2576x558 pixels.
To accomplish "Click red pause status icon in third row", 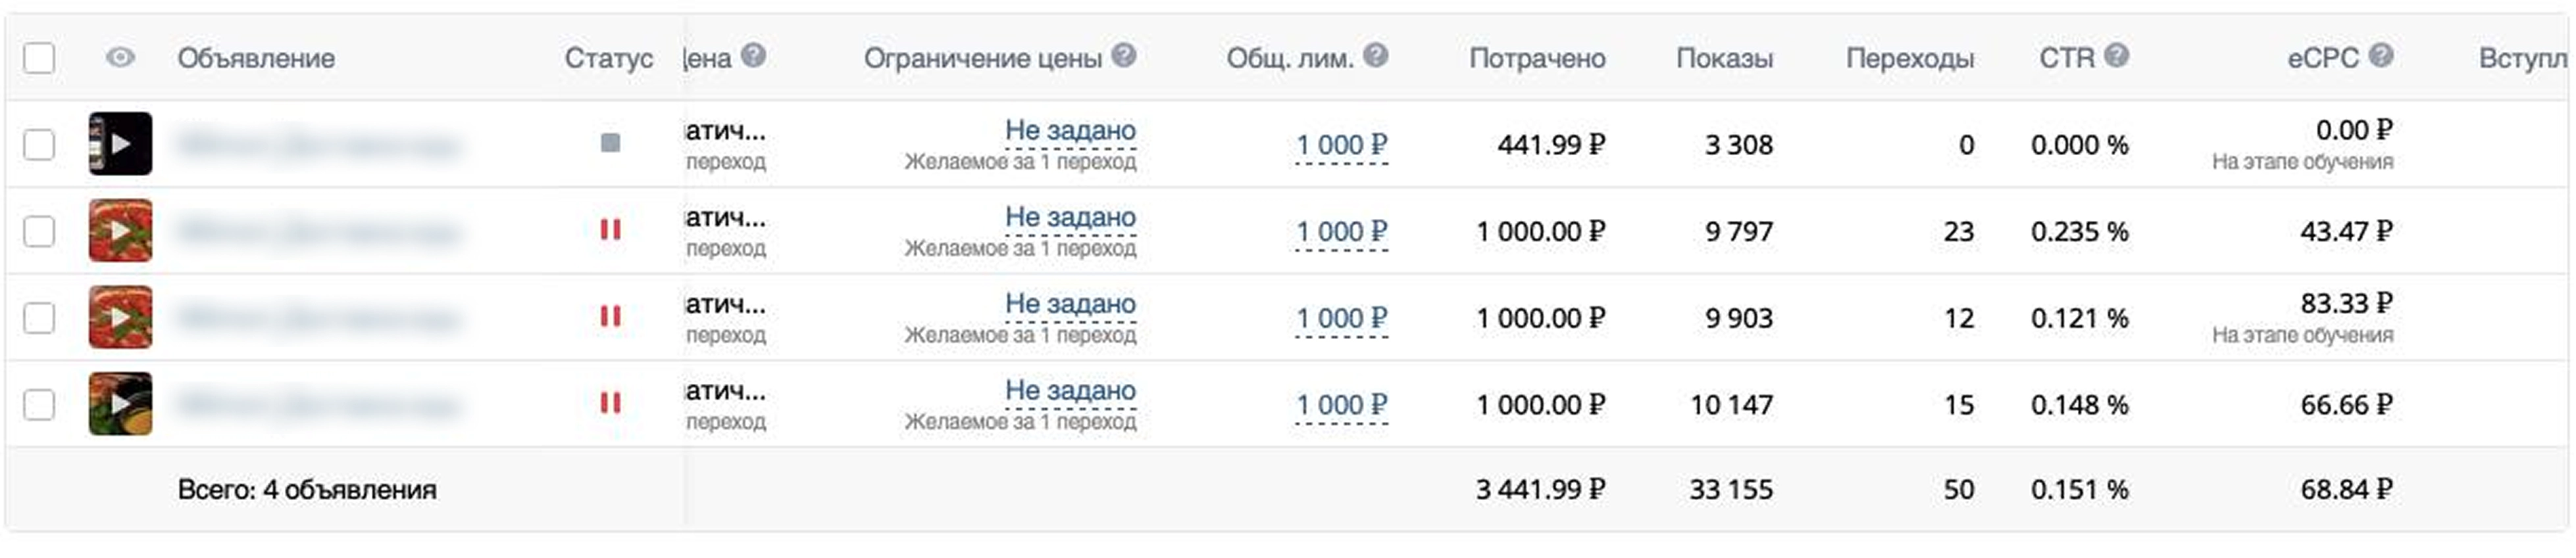I will coord(610,317).
